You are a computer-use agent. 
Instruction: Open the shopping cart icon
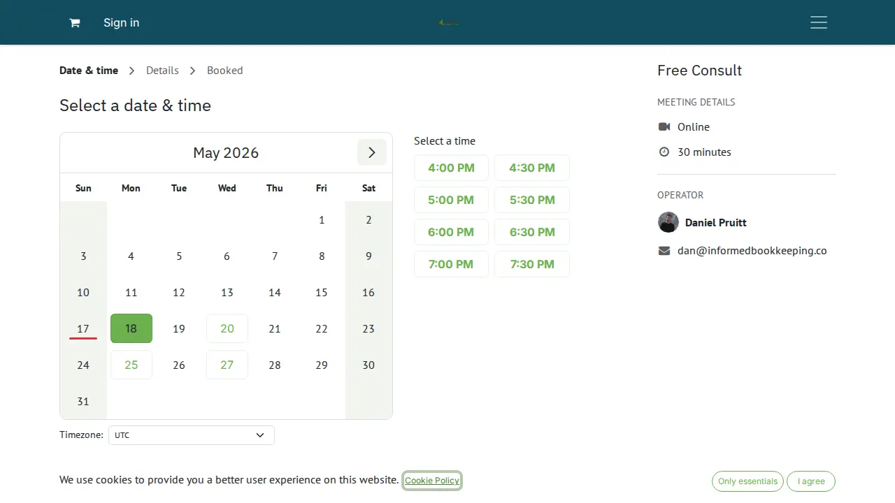74,22
